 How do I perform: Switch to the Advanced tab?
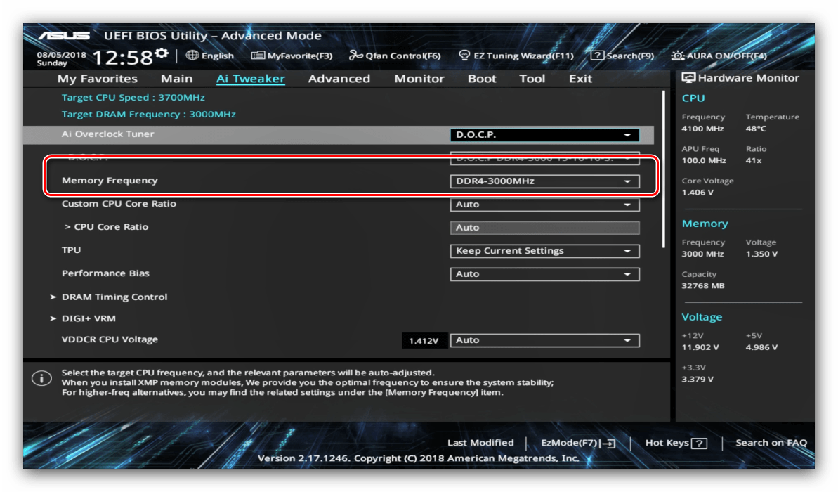pos(339,79)
